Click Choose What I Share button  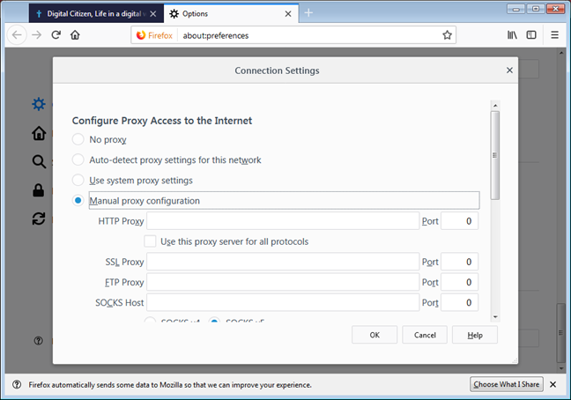click(506, 384)
